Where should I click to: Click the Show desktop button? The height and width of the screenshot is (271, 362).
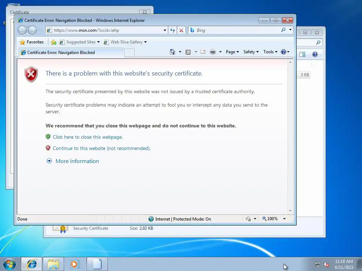(x=360, y=264)
